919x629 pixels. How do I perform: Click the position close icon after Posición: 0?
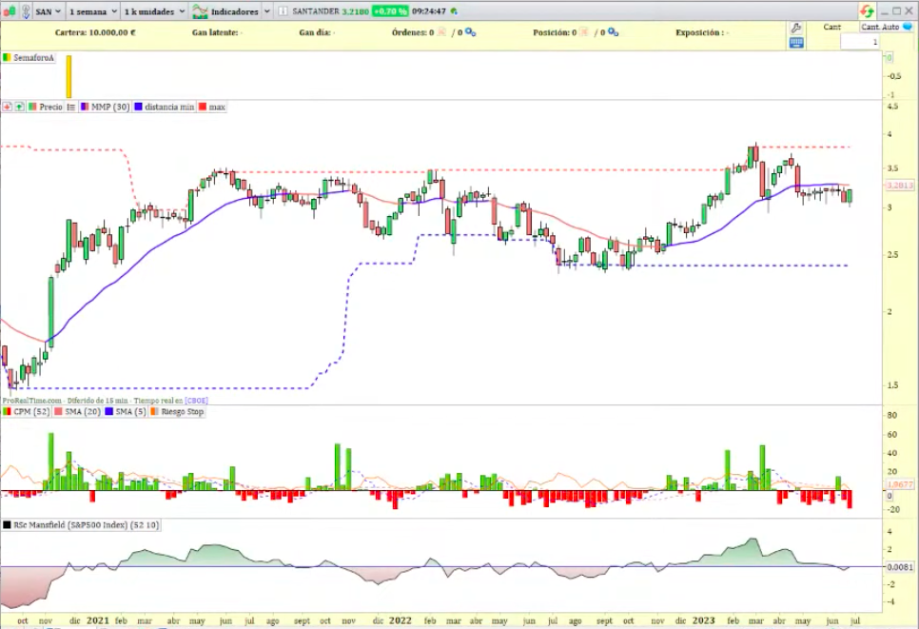[x=584, y=32]
